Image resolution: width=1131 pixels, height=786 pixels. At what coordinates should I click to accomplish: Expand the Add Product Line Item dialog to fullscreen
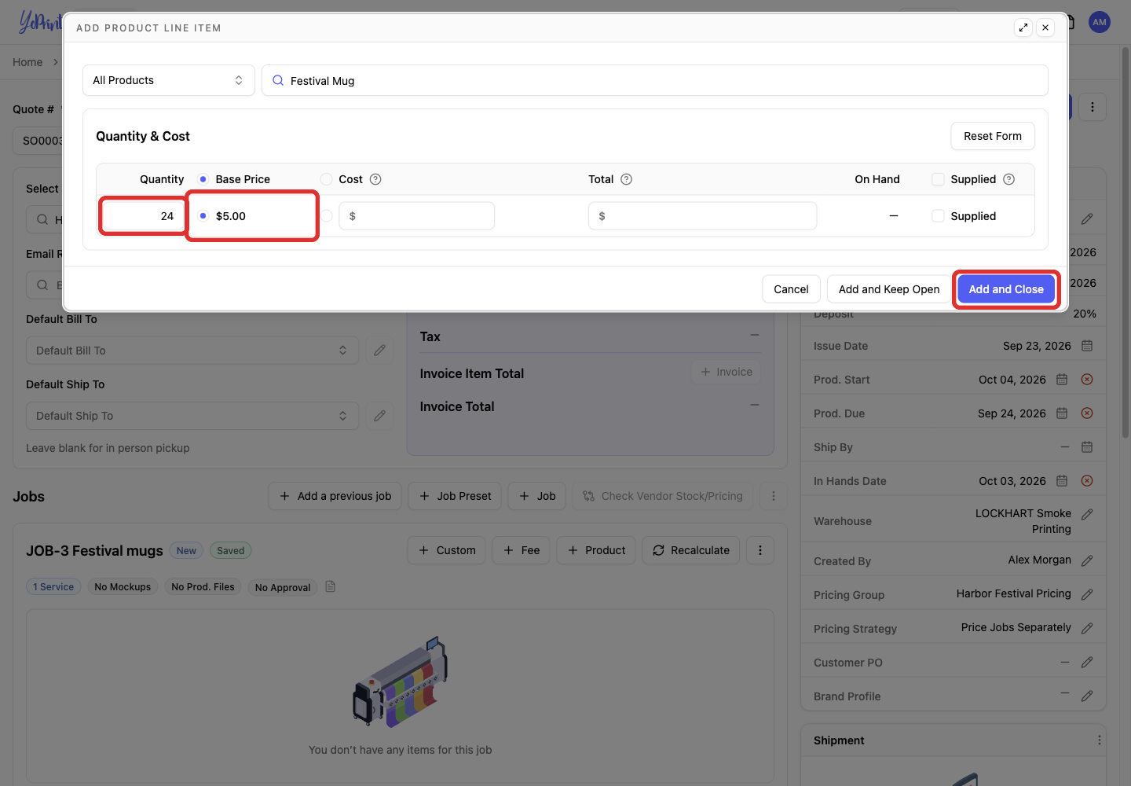(1023, 28)
